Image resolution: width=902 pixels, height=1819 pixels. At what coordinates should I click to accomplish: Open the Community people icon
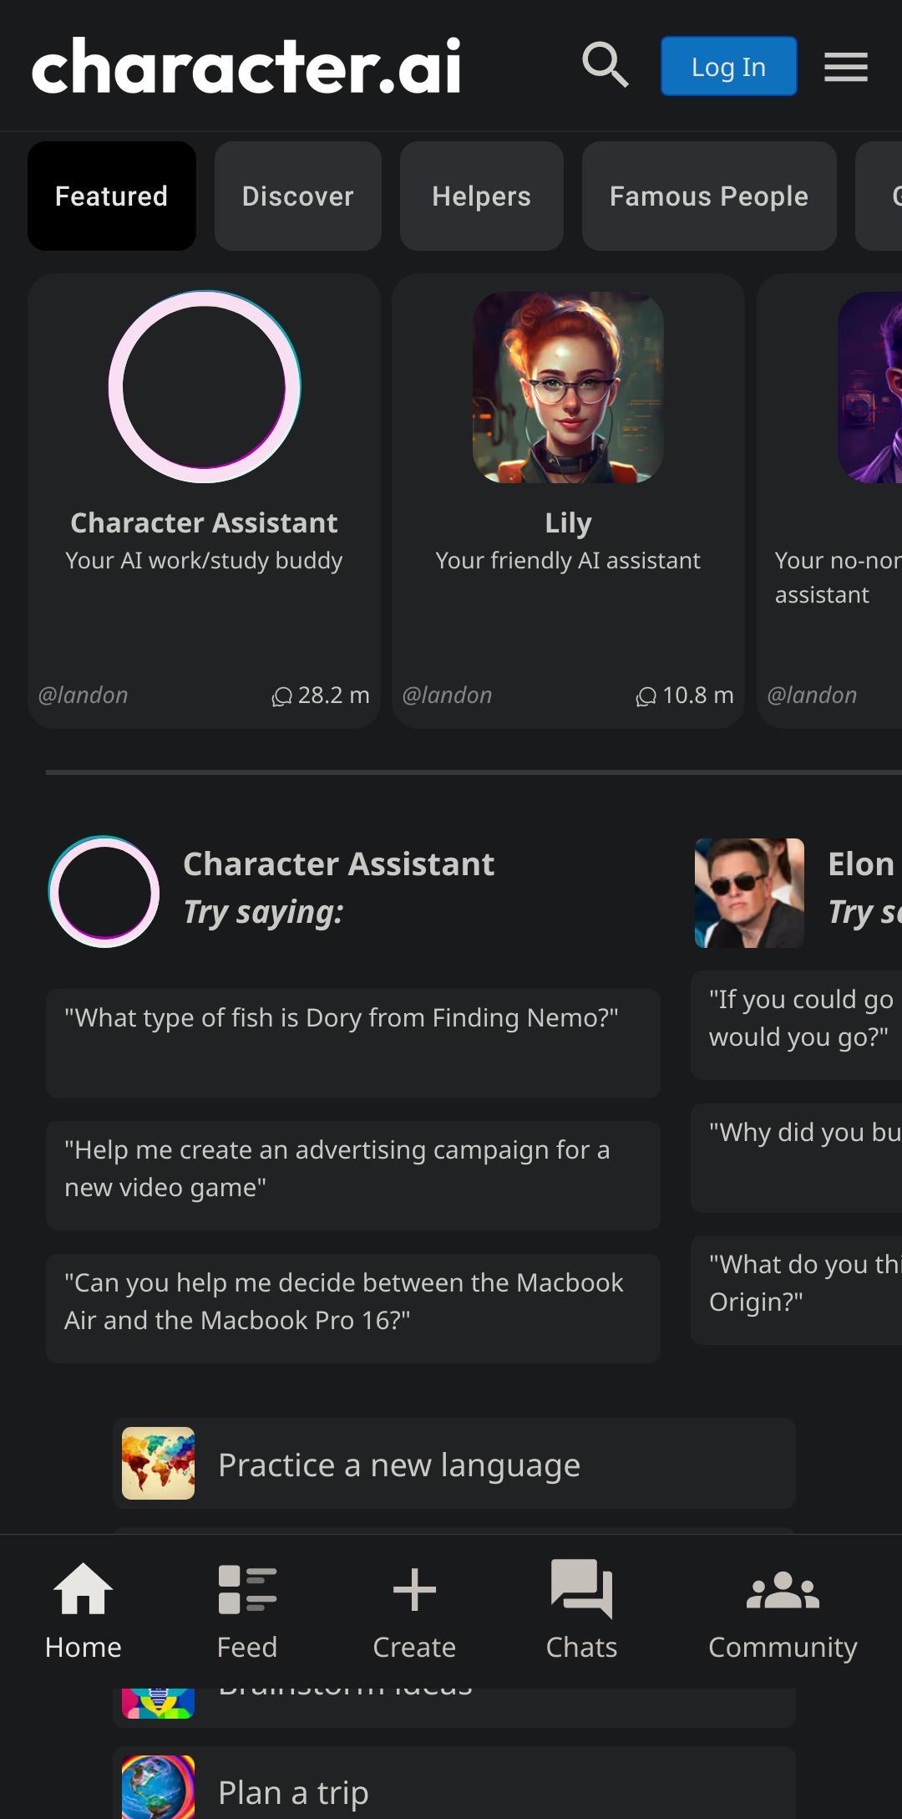[x=783, y=1590]
